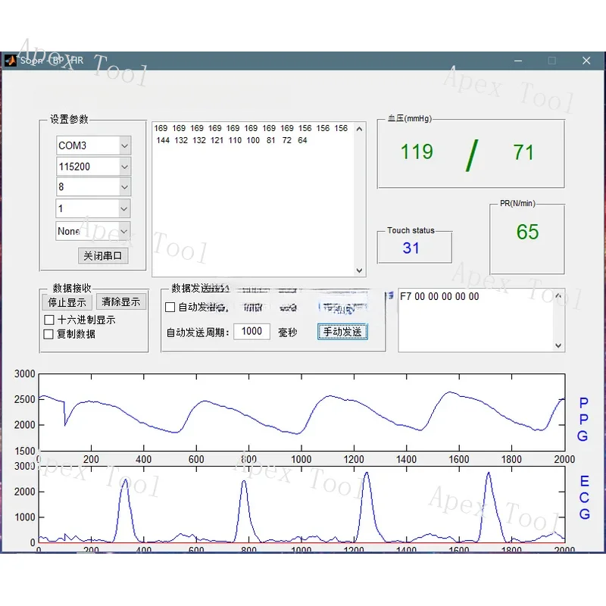Maximize the BP HR window
Viewport: 606px width, 606px height.
(552, 61)
